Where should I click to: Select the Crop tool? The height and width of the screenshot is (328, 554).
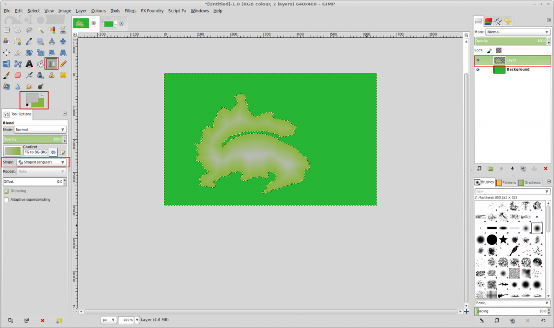pyautogui.click(x=17, y=52)
